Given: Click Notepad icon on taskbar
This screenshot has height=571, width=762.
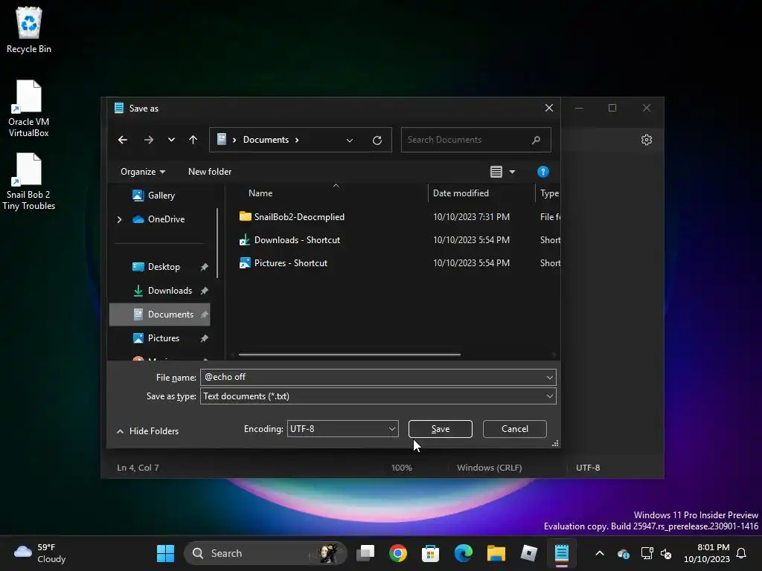Looking at the screenshot, I should pos(562,553).
